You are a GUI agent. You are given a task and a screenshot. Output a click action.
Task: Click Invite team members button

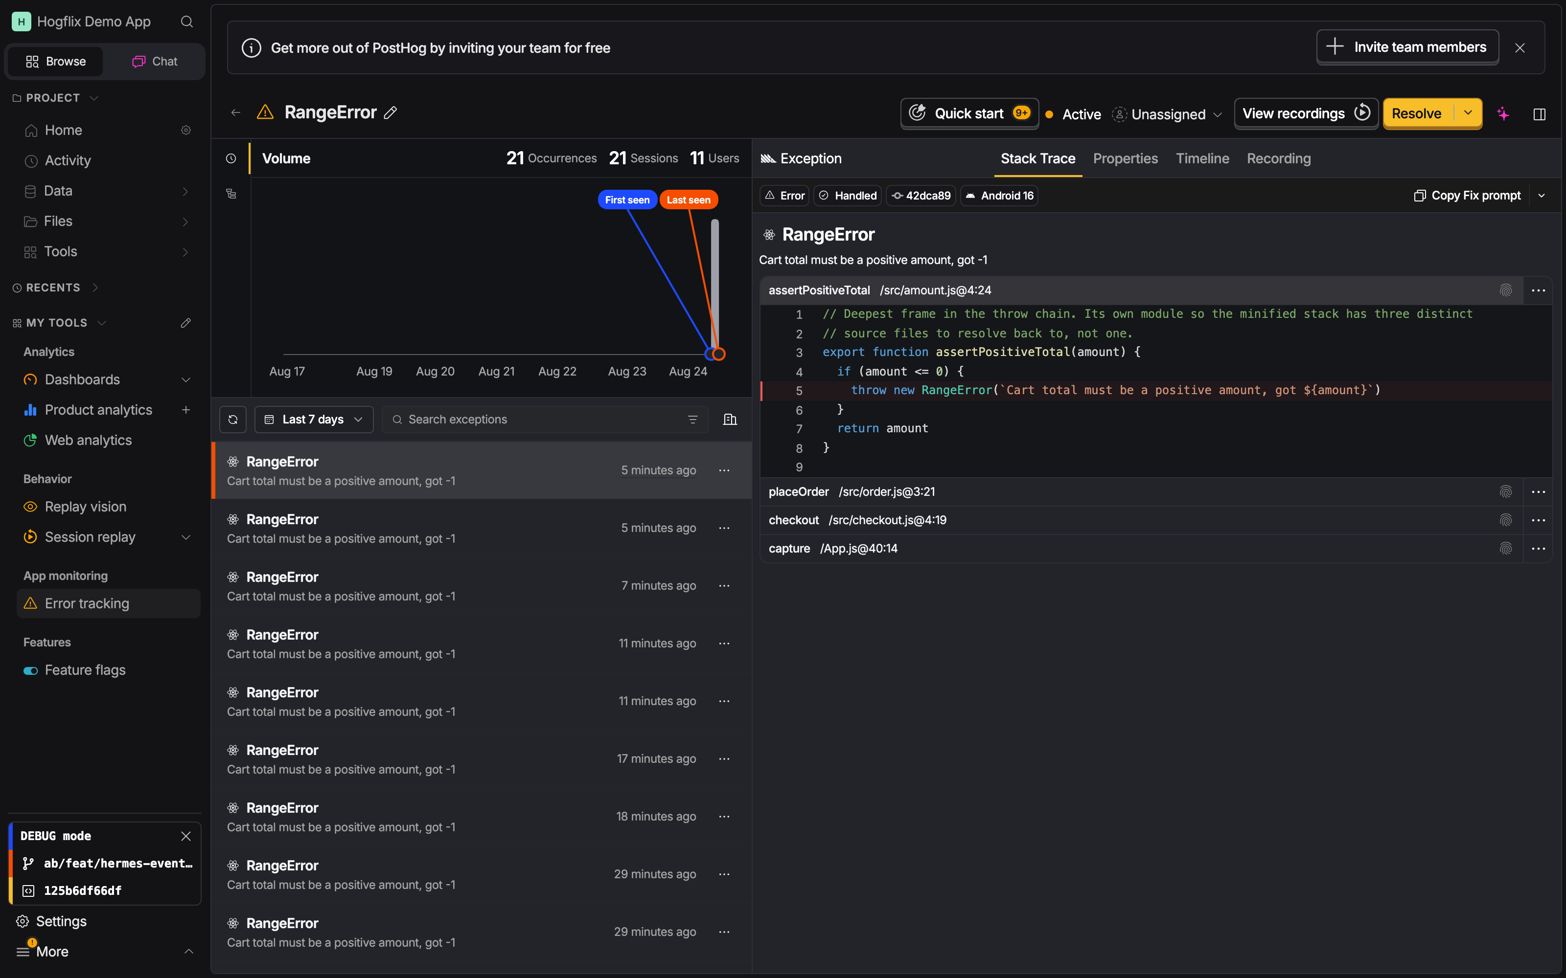1407,47
